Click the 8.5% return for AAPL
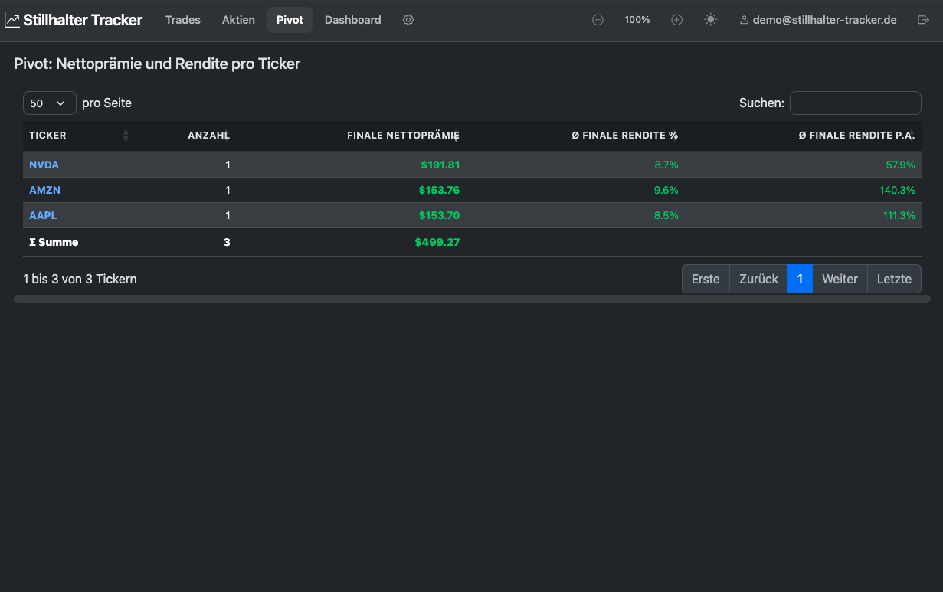 [x=666, y=215]
